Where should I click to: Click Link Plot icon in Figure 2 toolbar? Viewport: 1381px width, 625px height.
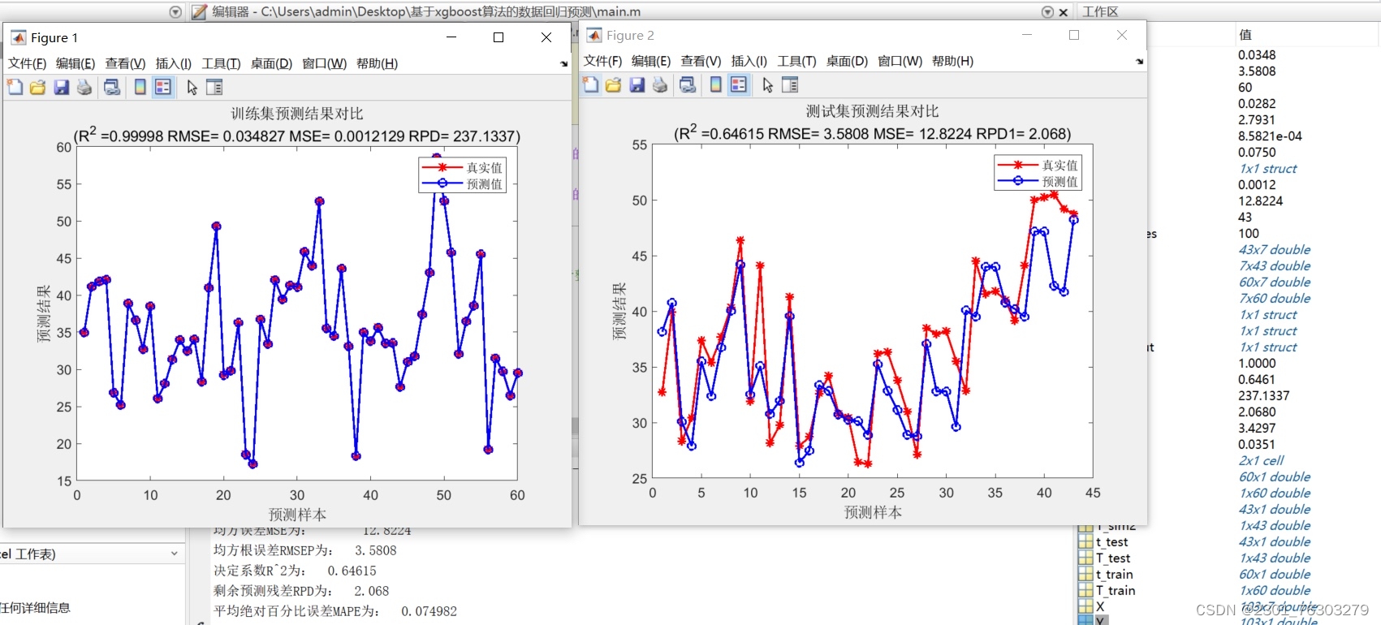click(x=688, y=84)
